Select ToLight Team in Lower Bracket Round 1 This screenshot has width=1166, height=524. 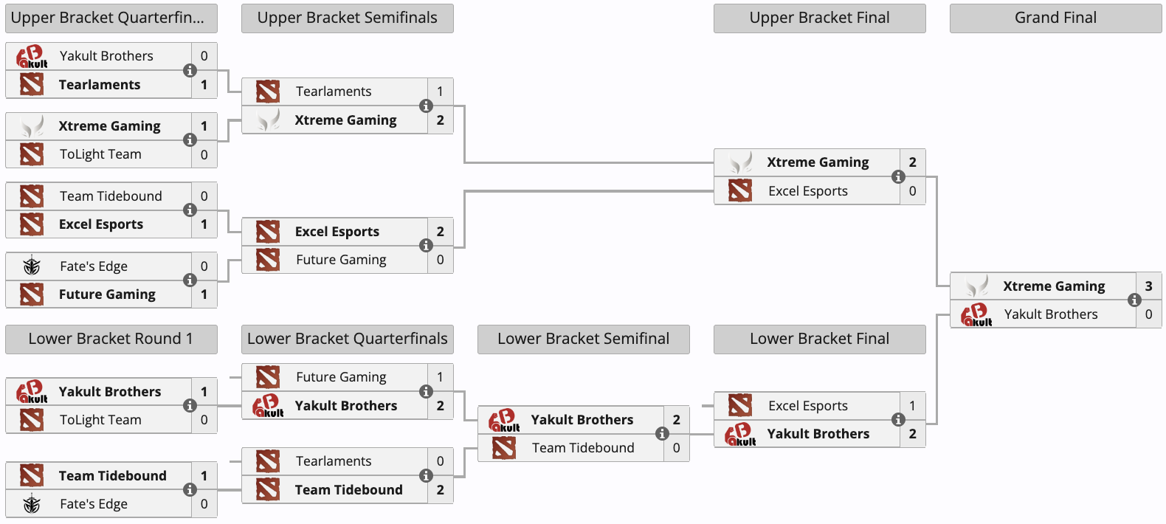click(100, 420)
